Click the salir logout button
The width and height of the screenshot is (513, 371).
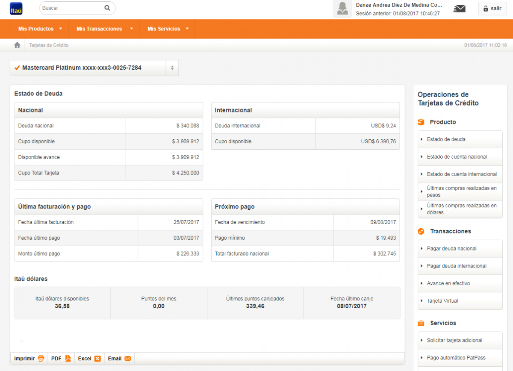coord(492,9)
